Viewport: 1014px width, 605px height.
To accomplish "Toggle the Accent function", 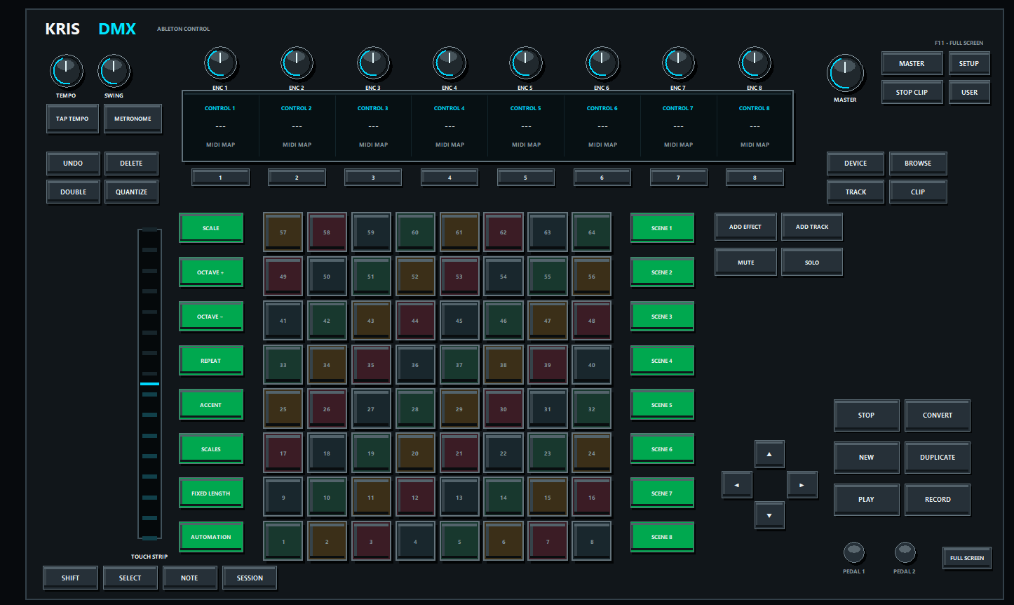I will (211, 405).
